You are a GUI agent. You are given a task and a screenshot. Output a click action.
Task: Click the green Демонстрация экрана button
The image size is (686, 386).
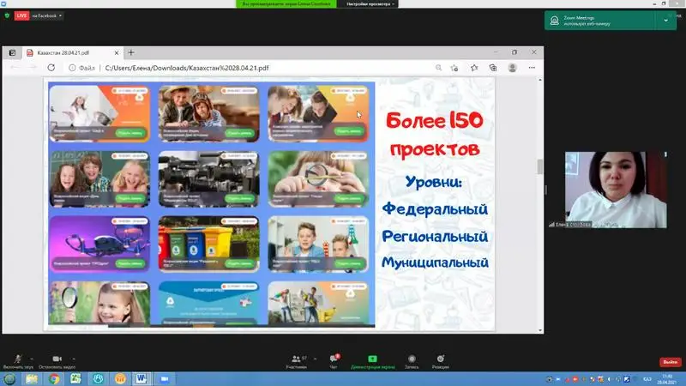pos(372,359)
